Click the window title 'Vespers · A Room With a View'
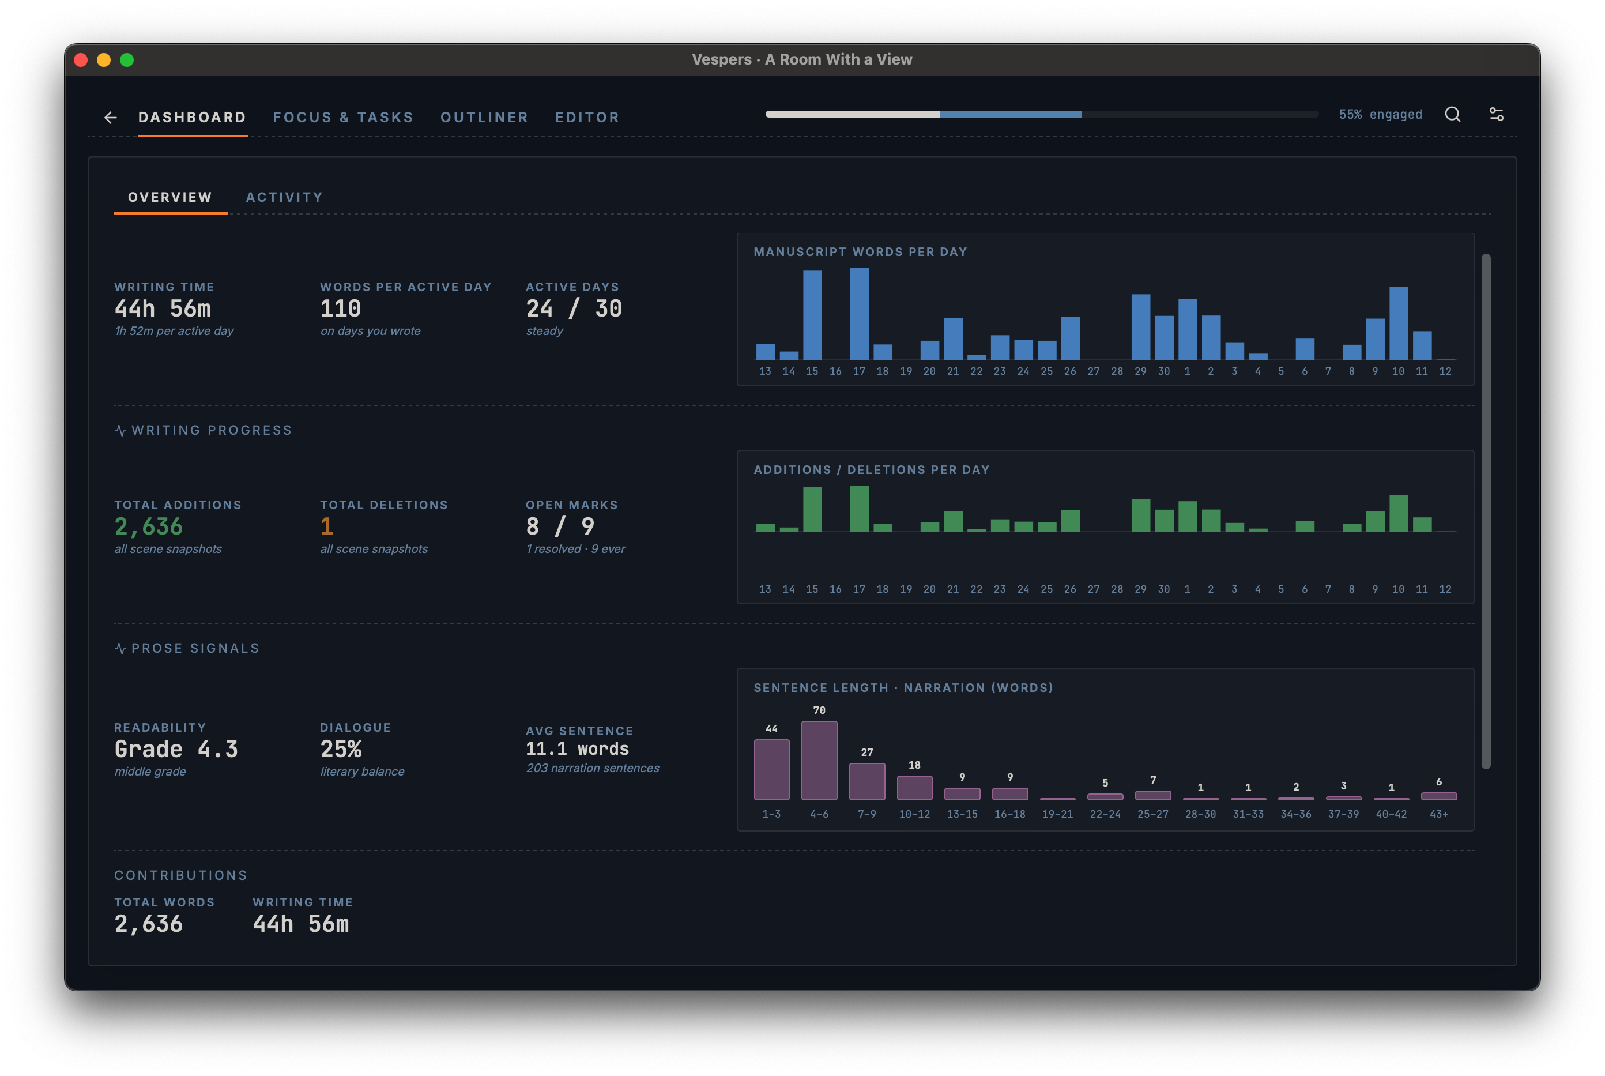This screenshot has height=1076, width=1605. point(802,60)
